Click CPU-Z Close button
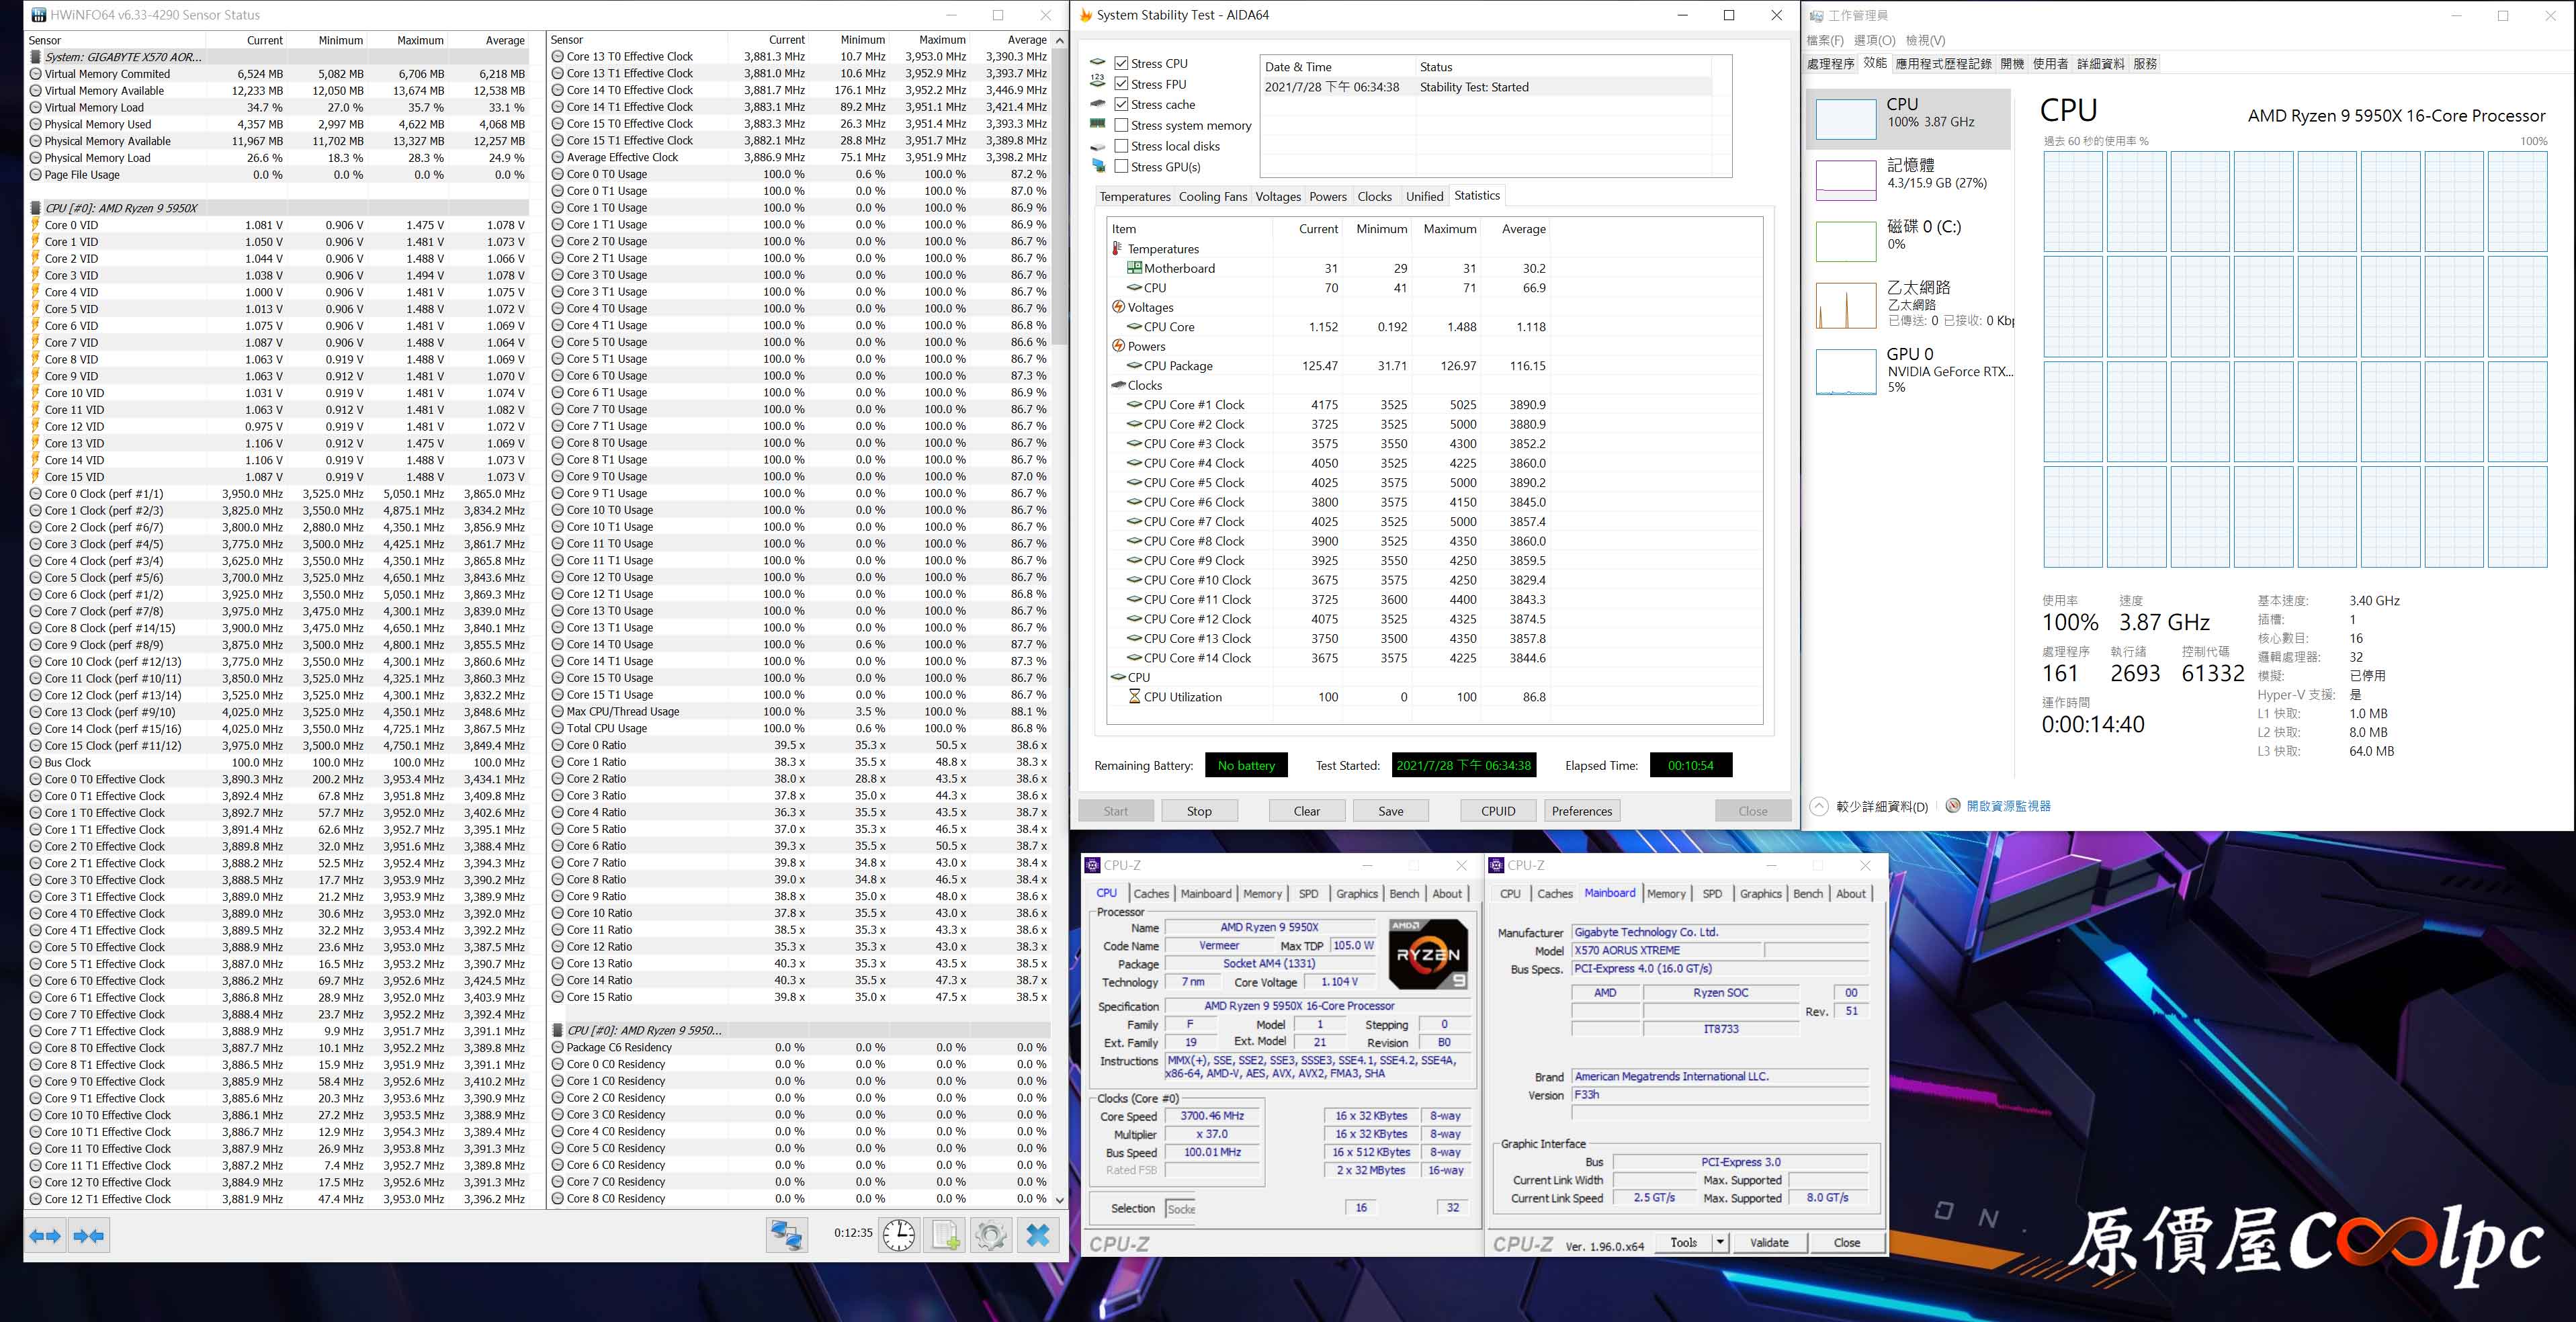2576x1322 pixels. [x=1847, y=1243]
